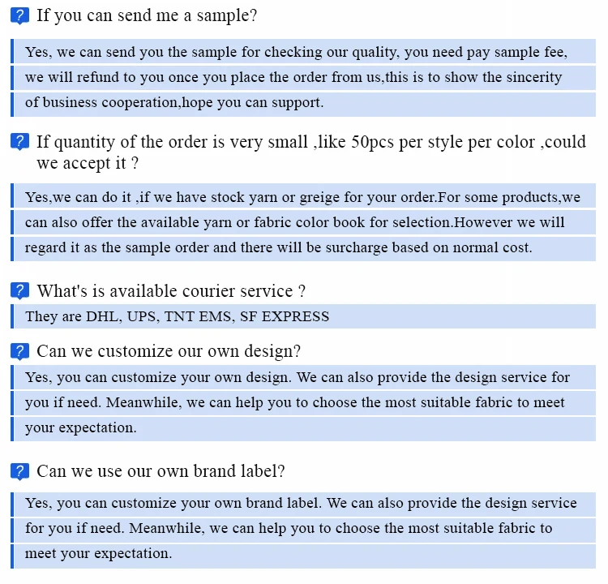Click question icon beside sample question
This screenshot has width=608, height=584.
[x=20, y=15]
